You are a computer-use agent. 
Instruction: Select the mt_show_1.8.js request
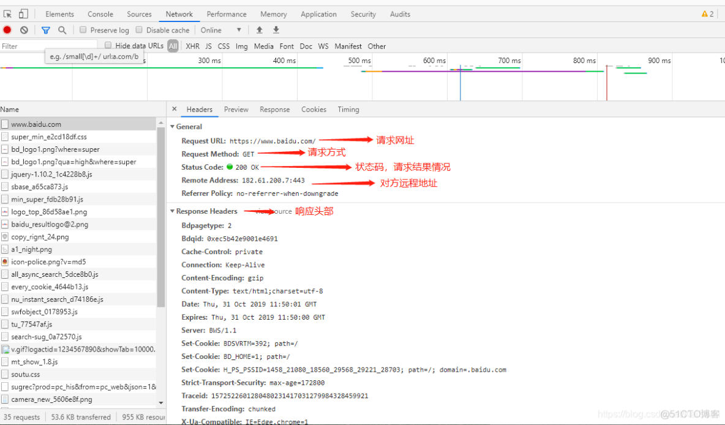pyautogui.click(x=78, y=362)
